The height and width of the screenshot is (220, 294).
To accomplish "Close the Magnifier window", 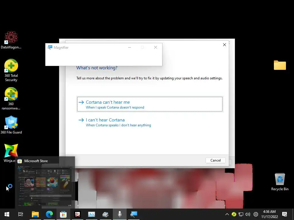I will [156, 47].
